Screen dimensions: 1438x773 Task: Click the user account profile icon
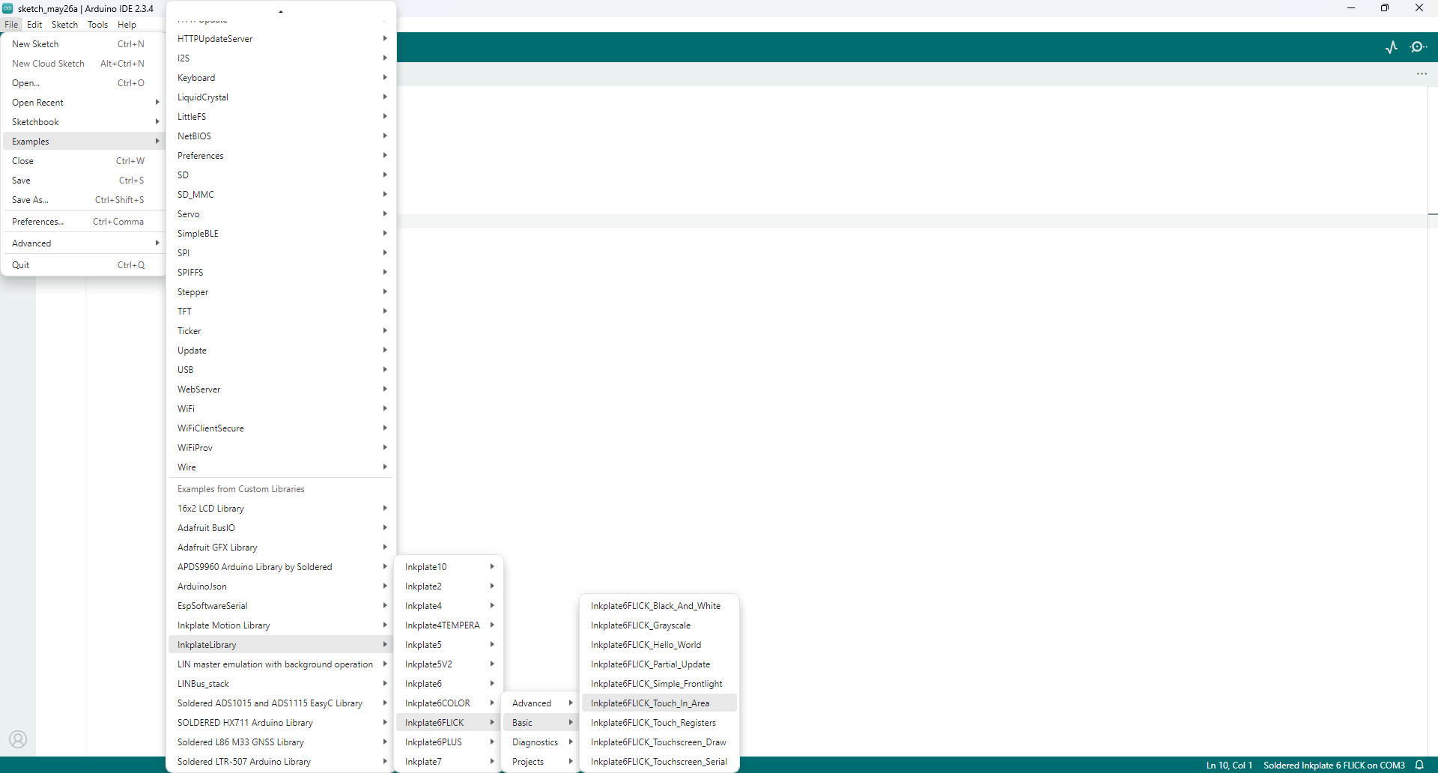[18, 739]
